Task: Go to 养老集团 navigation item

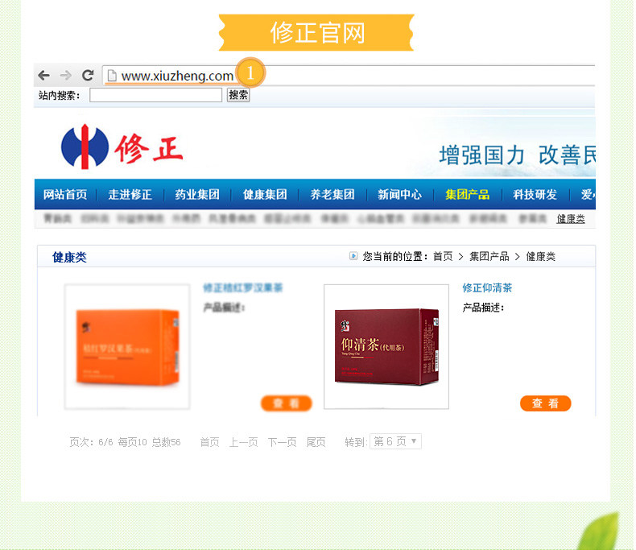Action: tap(332, 195)
